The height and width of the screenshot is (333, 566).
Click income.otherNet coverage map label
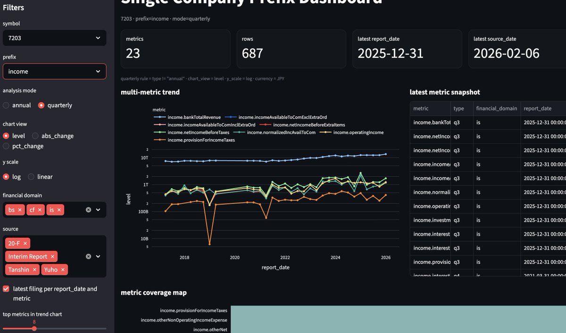click(210, 330)
